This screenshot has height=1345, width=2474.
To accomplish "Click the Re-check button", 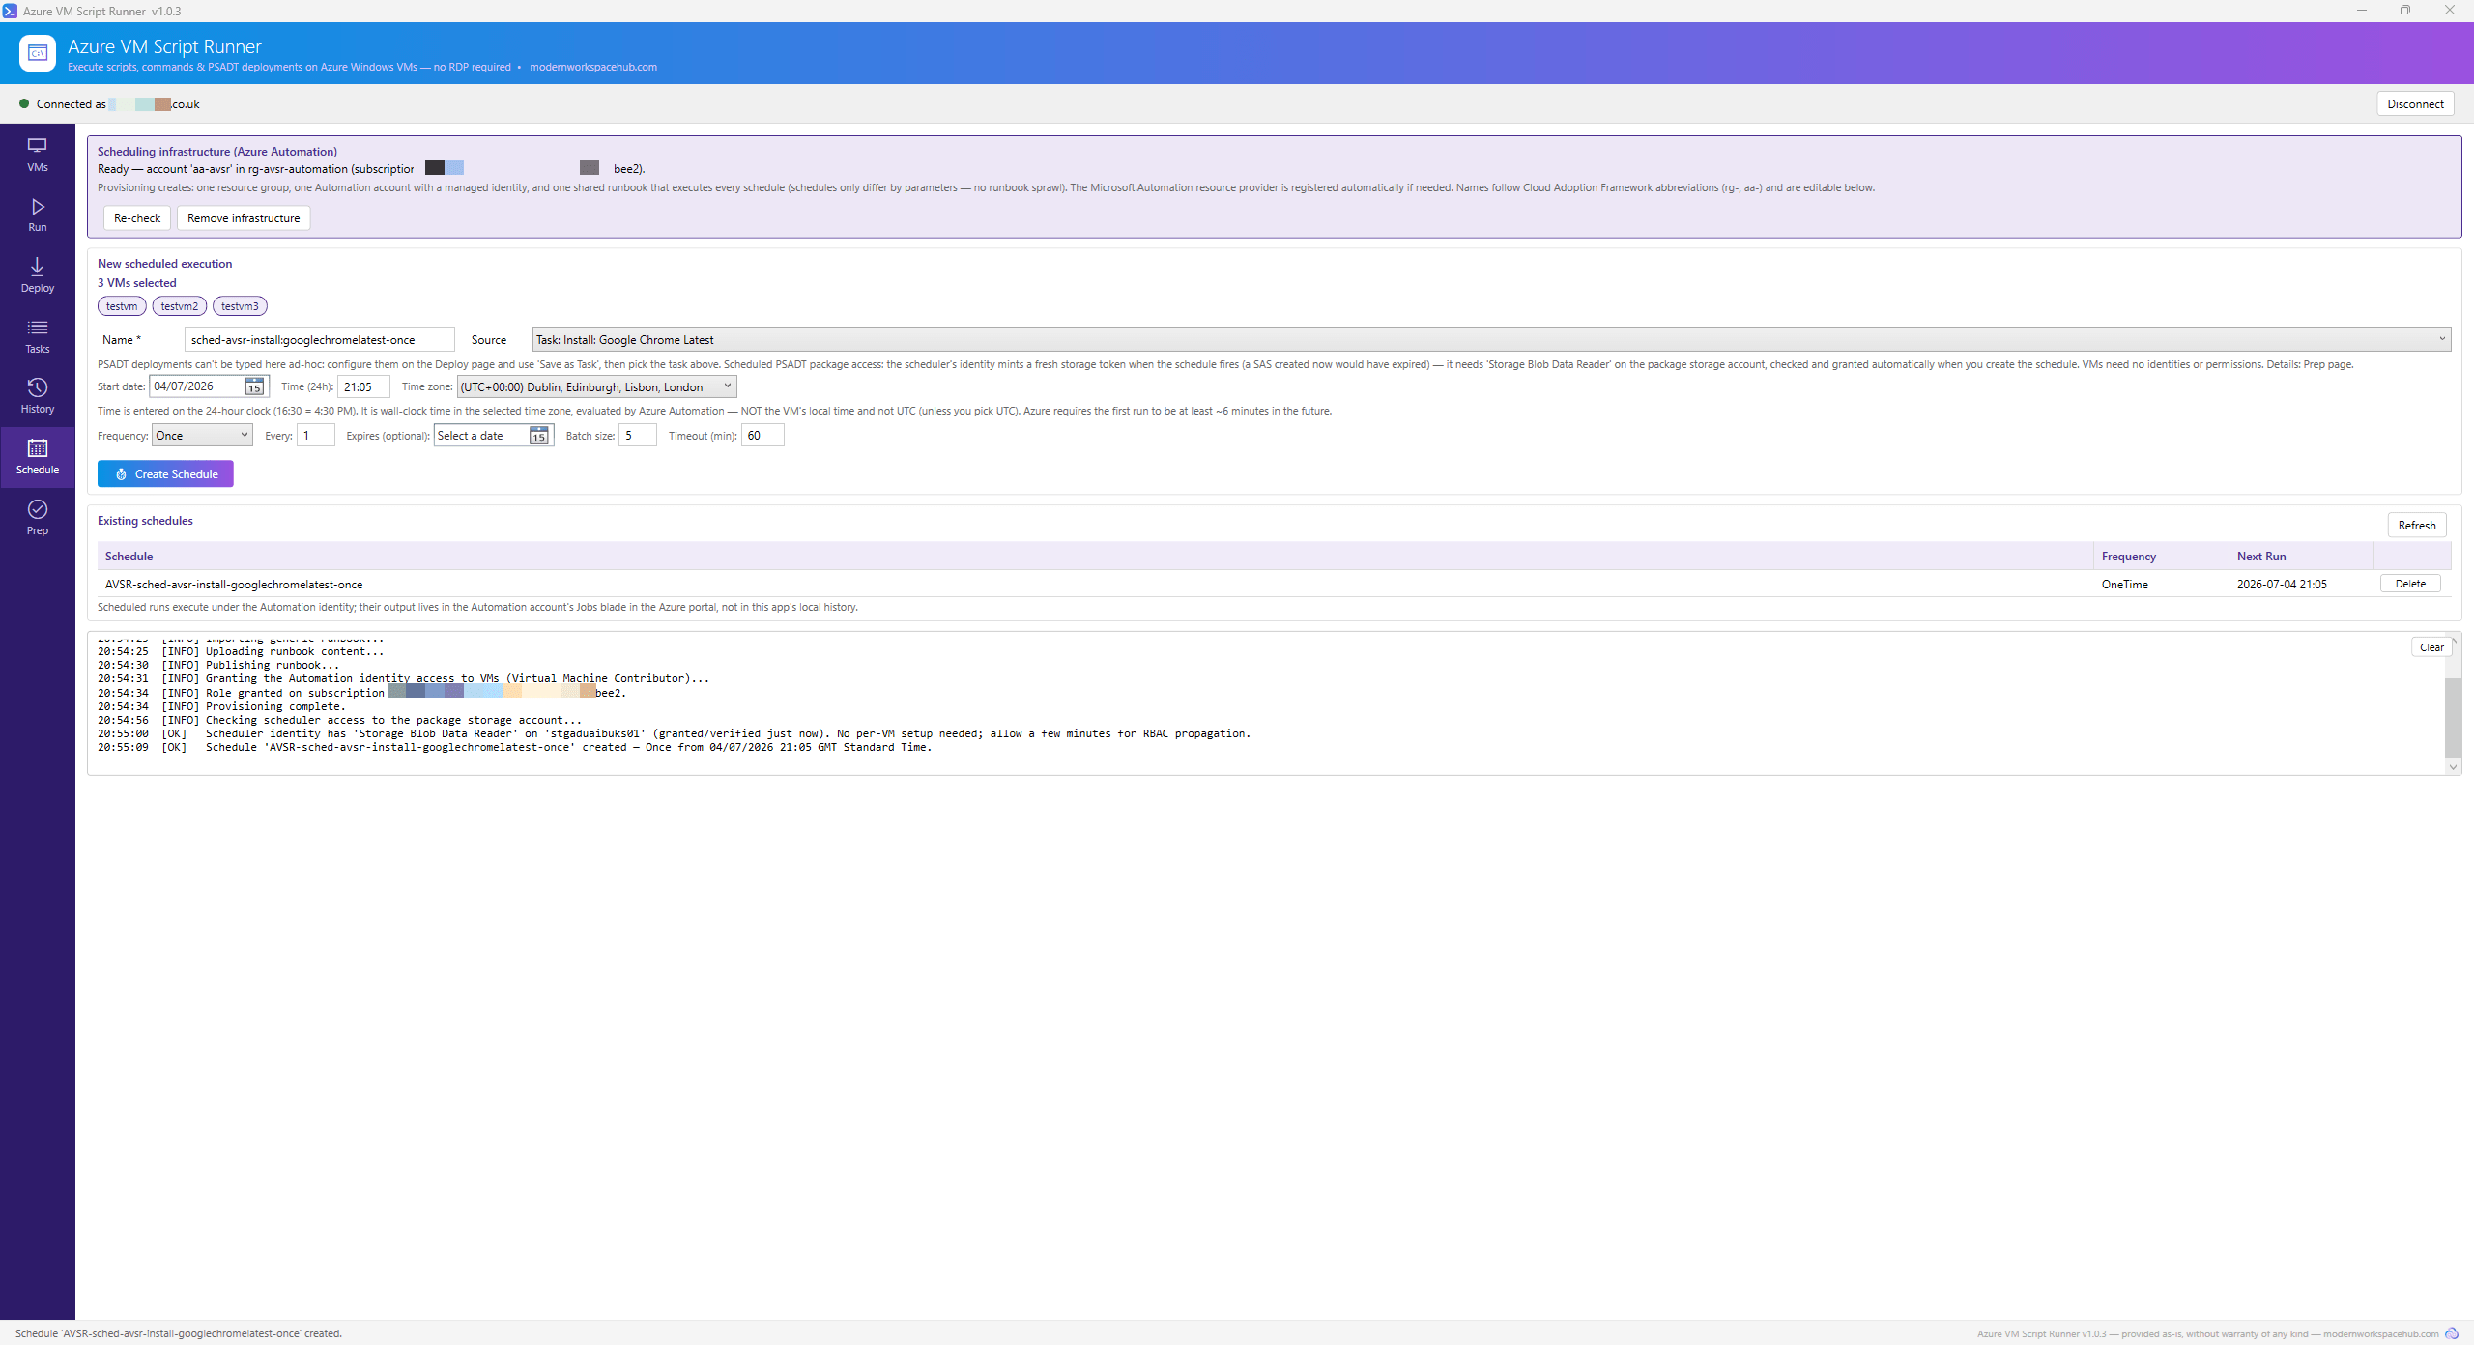I will click(x=137, y=218).
